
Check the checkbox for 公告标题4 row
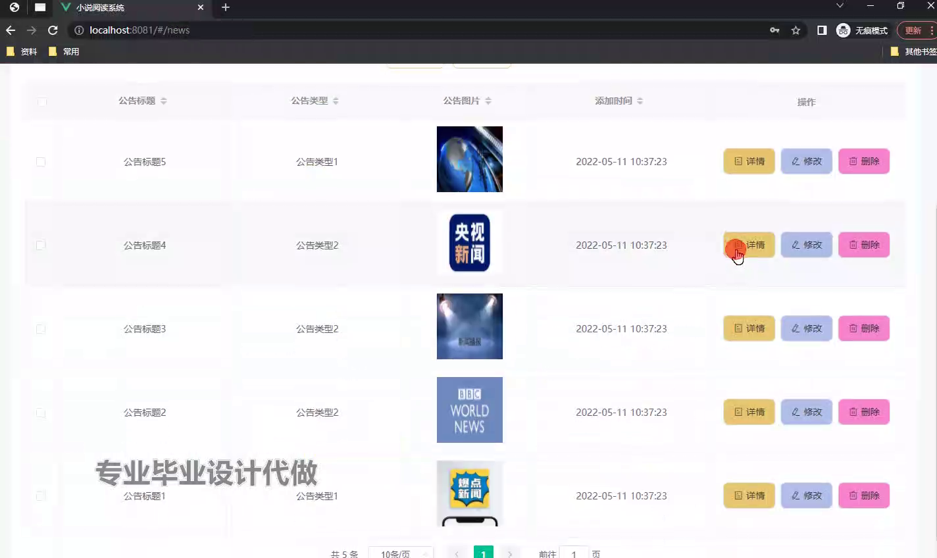[41, 245]
